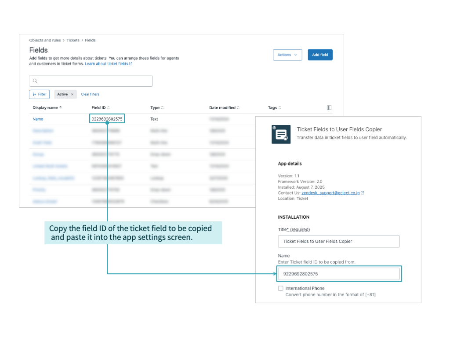Select the Clear filters link
450x338 pixels.
coord(90,94)
